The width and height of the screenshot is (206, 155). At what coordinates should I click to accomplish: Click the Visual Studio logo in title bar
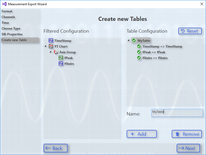click(x=4, y=4)
